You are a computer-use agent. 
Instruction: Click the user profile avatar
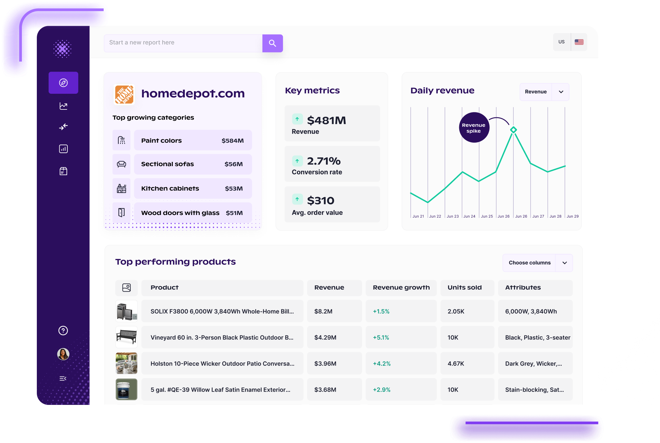click(63, 354)
